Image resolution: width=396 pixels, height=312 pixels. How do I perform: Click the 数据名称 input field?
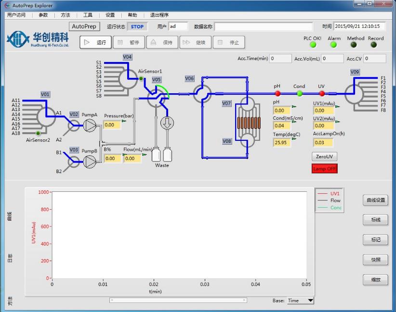coord(264,27)
